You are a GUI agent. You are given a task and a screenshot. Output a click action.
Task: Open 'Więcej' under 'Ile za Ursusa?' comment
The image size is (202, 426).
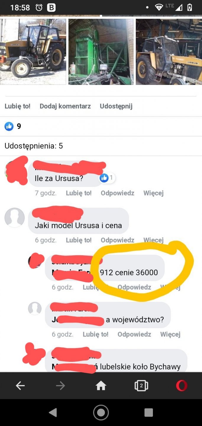(153, 193)
